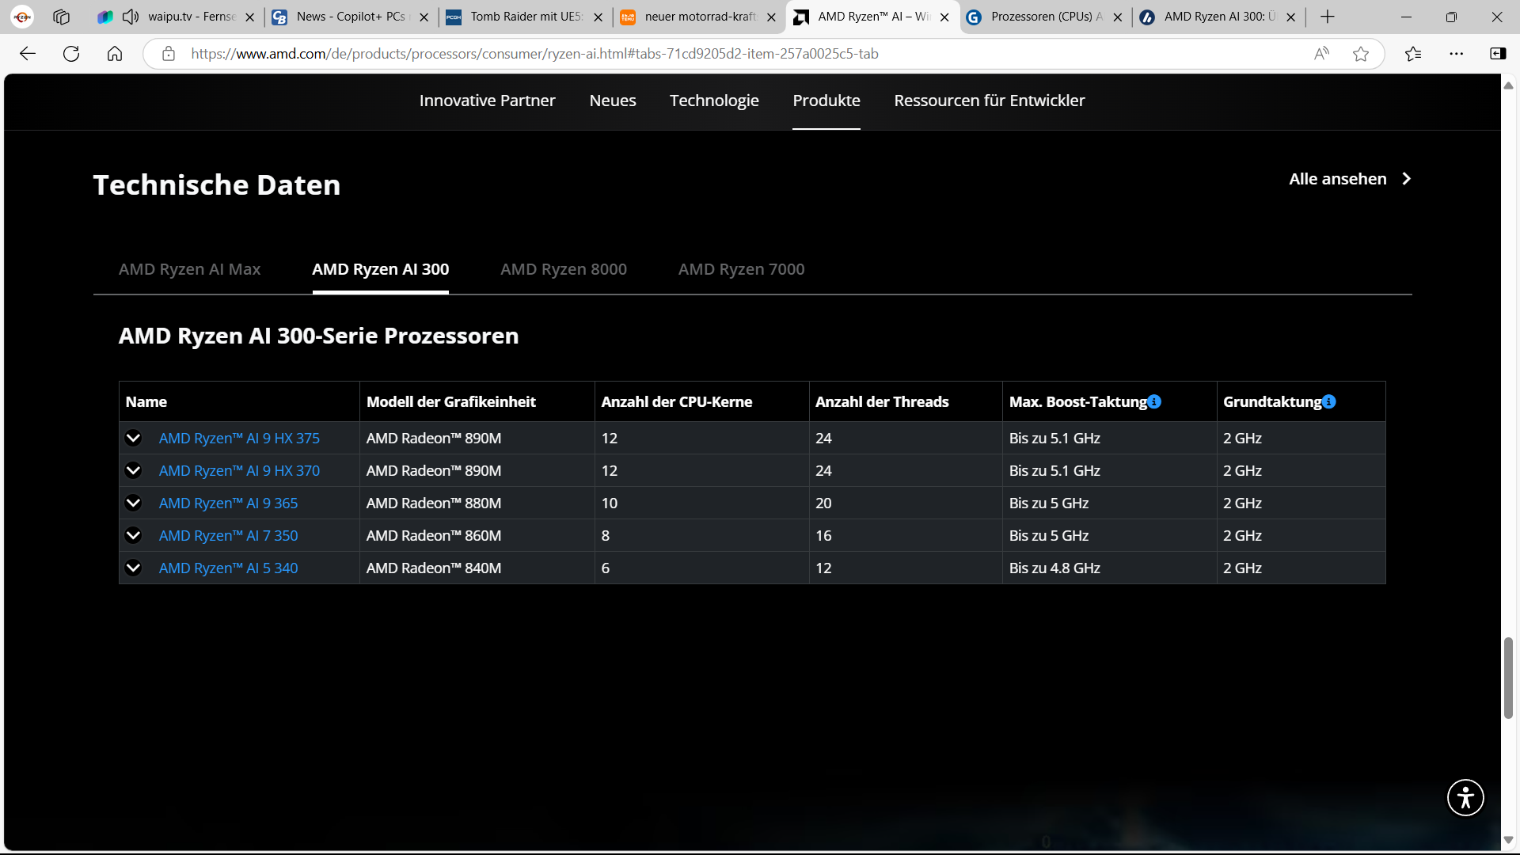The height and width of the screenshot is (855, 1520).
Task: Open the Read aloud icon
Action: point(1321,54)
